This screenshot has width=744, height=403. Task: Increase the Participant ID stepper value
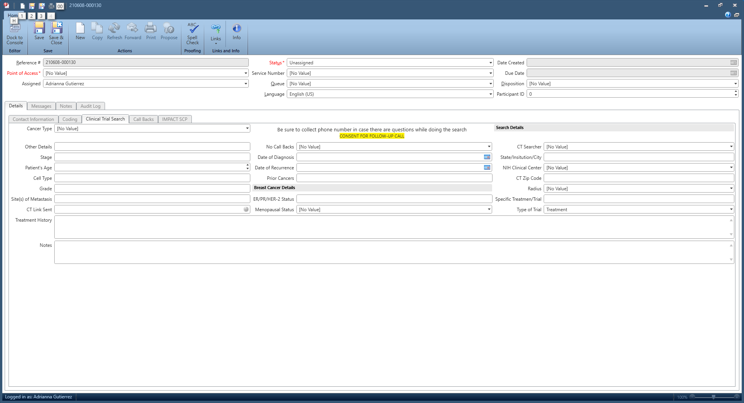(735, 92)
